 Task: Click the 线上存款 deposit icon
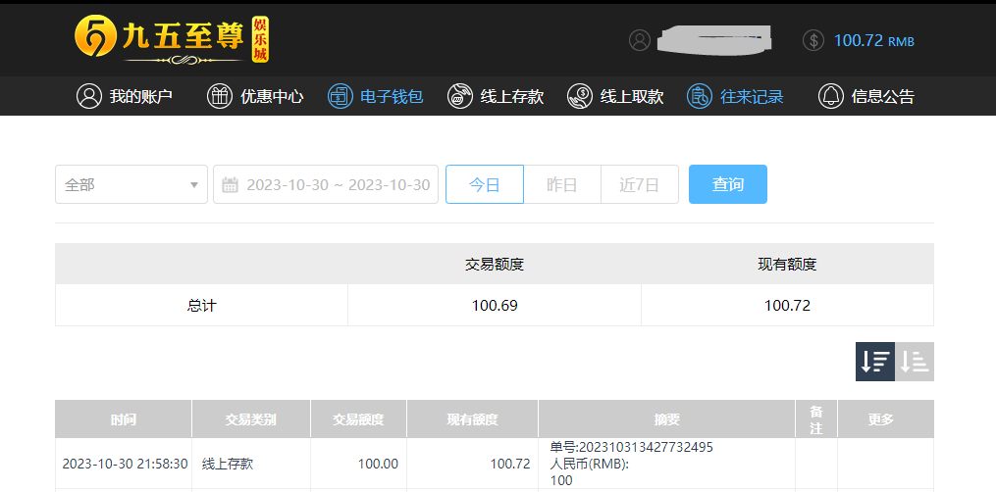460,96
